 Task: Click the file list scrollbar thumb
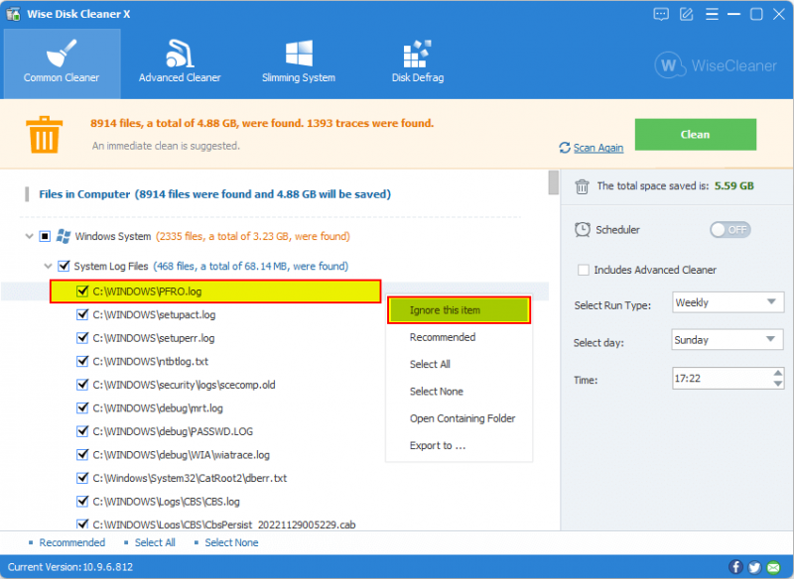(x=554, y=182)
